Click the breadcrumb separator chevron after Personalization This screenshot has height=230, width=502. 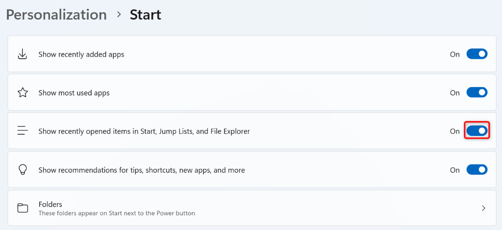pos(119,15)
